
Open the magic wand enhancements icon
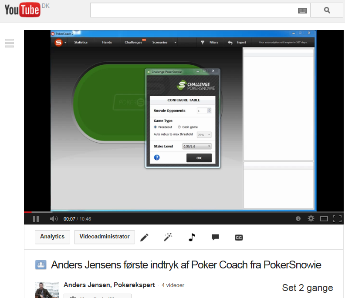(168, 237)
